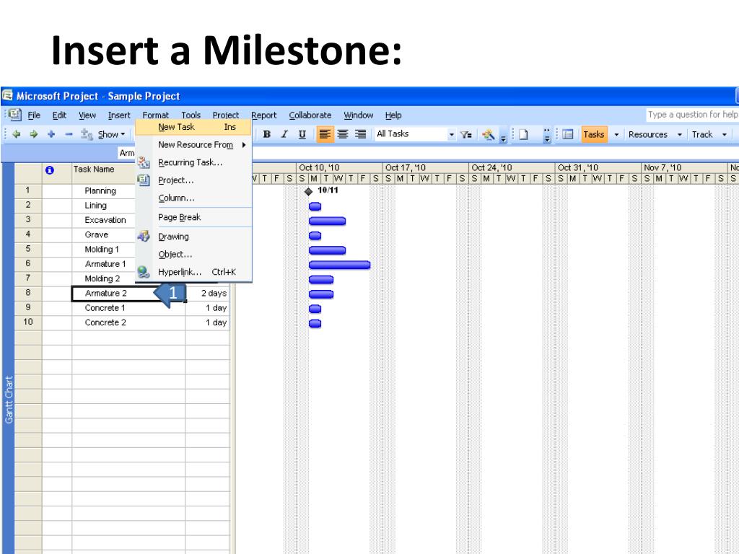
Task: Choose New Task from Insert menu
Action: point(193,127)
